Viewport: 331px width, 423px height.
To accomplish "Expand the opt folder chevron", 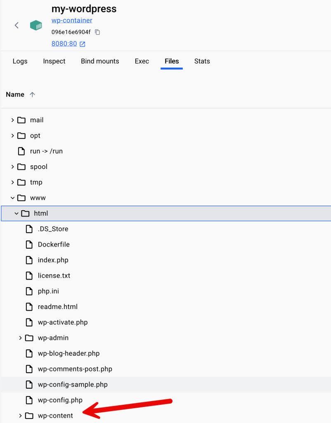I will point(12,136).
